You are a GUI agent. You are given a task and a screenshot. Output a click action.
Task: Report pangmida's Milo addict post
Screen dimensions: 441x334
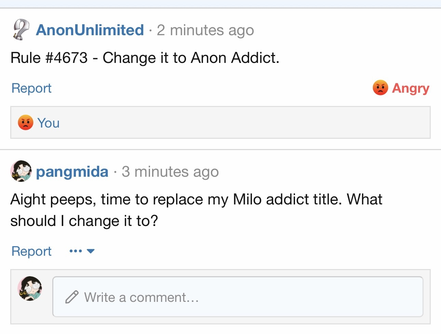pos(31,251)
